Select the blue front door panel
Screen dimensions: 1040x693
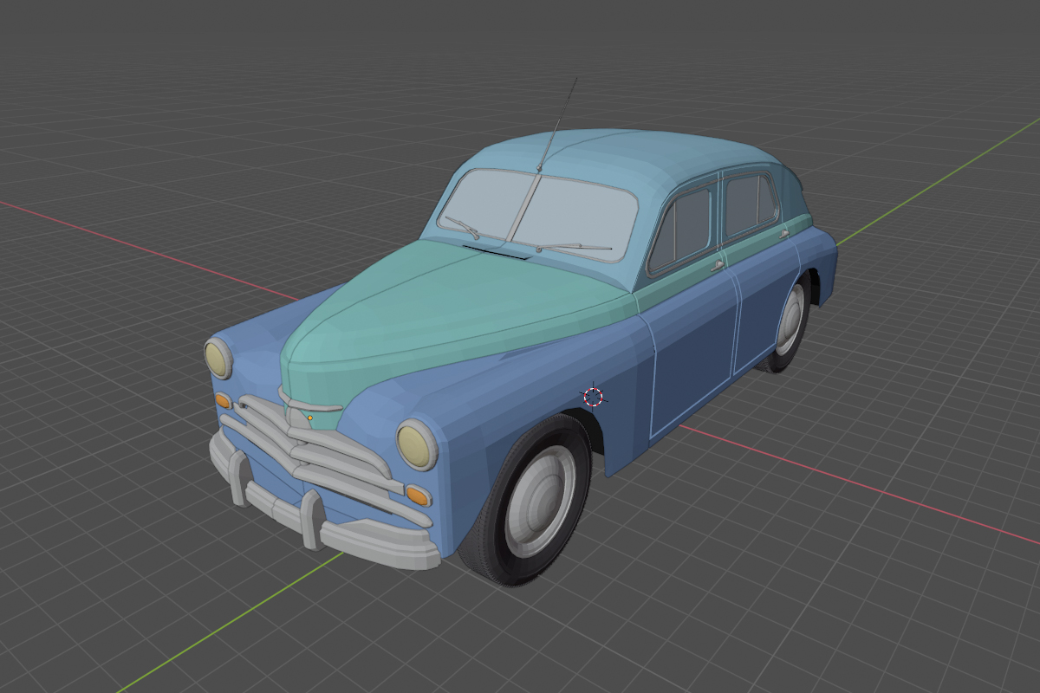693,346
